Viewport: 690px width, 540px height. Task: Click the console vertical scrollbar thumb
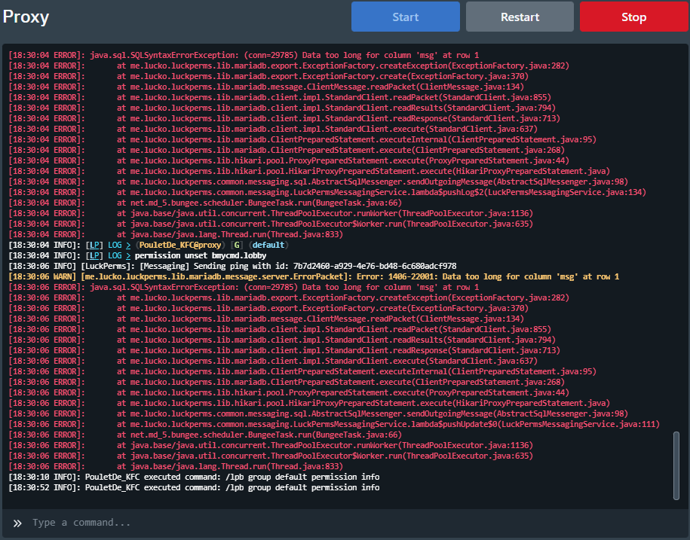tap(676, 465)
